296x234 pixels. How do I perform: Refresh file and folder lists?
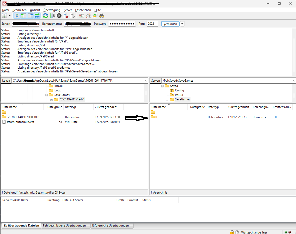click(45, 16)
